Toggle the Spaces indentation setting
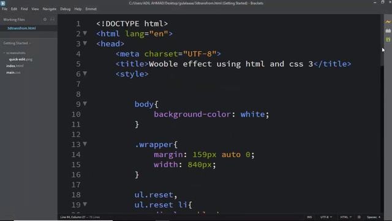This screenshot has height=221, width=392. [x=374, y=217]
